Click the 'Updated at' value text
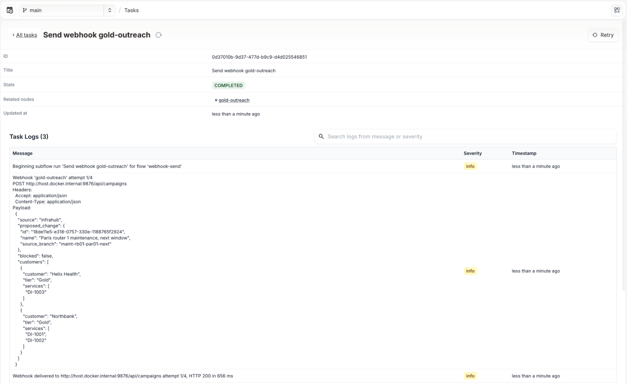The image size is (627, 384). pyautogui.click(x=236, y=114)
